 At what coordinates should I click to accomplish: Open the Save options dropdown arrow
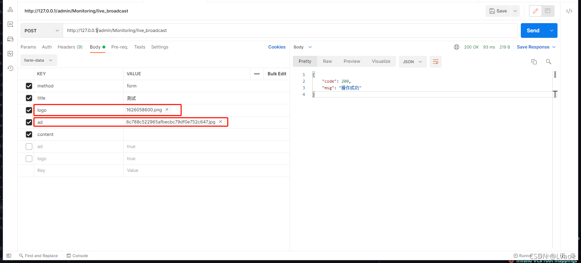pos(515,11)
